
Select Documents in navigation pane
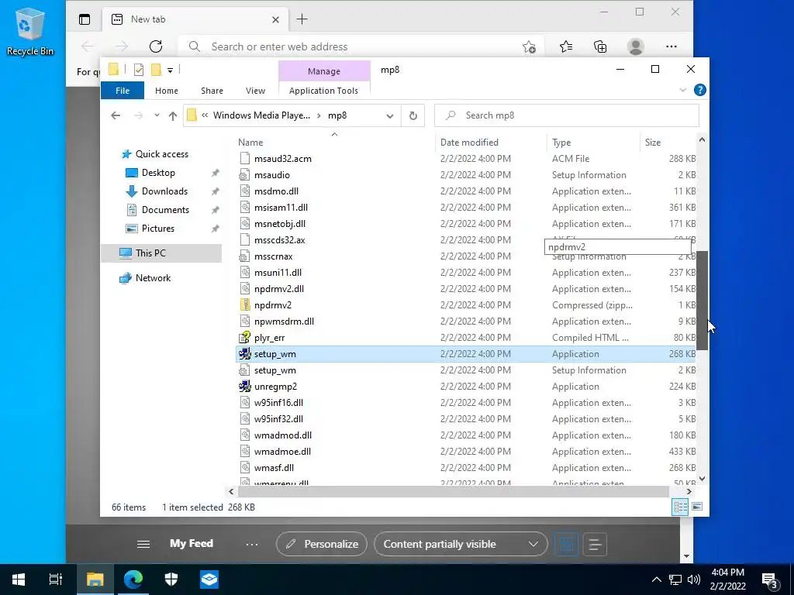point(165,210)
